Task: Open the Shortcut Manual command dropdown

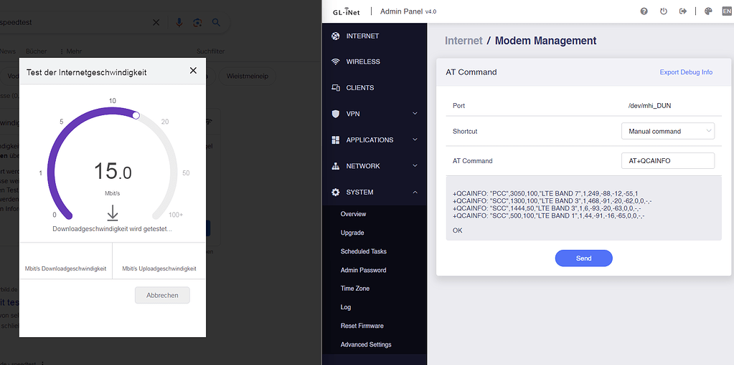Action: (x=667, y=132)
